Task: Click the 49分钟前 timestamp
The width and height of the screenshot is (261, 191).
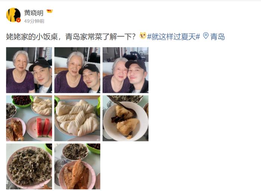Action: tap(34, 21)
